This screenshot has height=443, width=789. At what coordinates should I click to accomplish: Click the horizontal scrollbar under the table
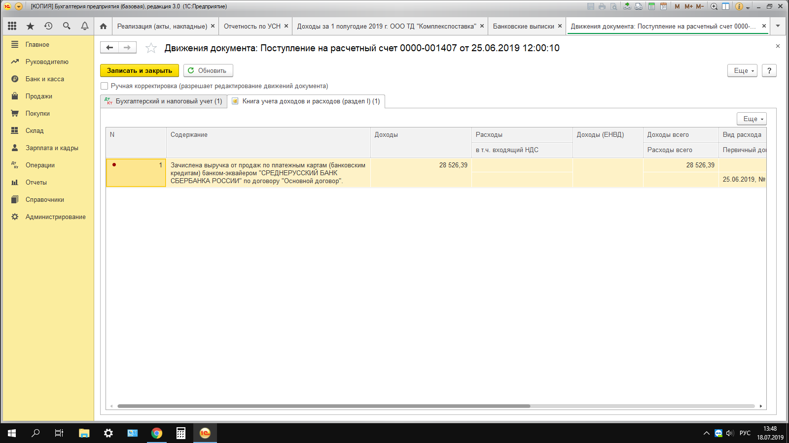point(323,406)
